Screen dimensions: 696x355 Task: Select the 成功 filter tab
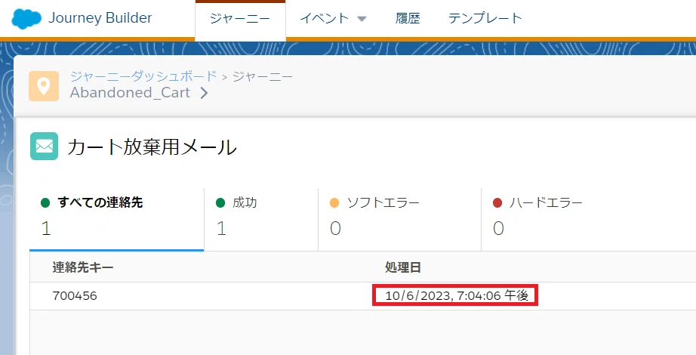point(261,220)
